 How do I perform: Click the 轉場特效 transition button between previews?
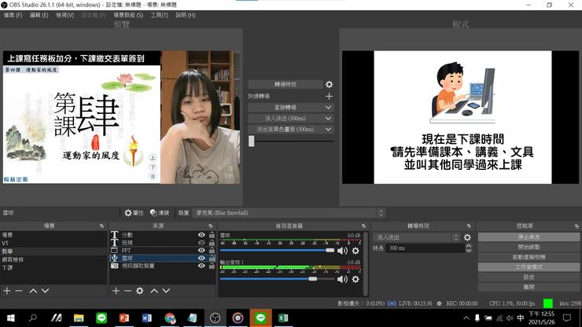click(285, 84)
